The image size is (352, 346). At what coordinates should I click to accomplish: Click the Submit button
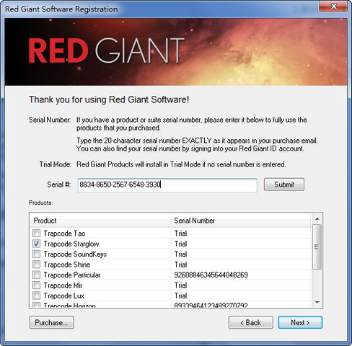(284, 185)
